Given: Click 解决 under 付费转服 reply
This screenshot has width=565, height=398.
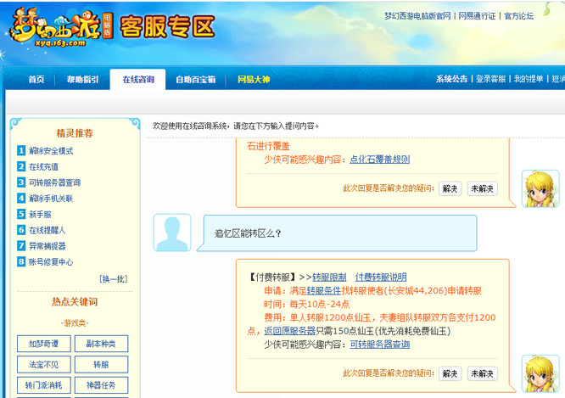Looking at the screenshot, I should [450, 373].
